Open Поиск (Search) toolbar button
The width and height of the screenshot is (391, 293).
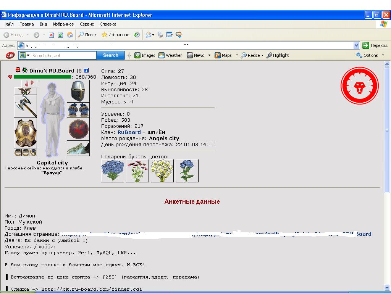click(x=87, y=35)
